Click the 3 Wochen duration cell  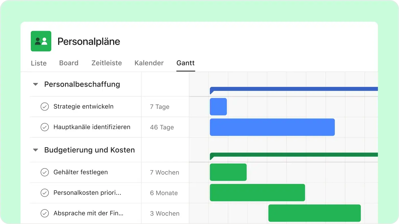pos(165,213)
